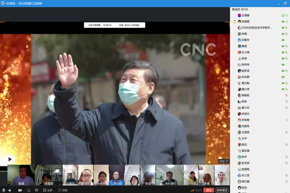The width and height of the screenshot is (290, 193).
Task: Click the signal strength indicator
Action: pyautogui.click(x=192, y=190)
